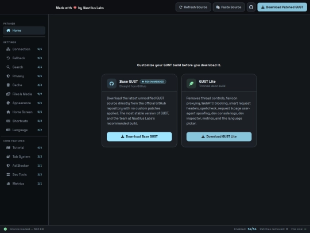Click the GUST Lite feather icon

point(191,83)
